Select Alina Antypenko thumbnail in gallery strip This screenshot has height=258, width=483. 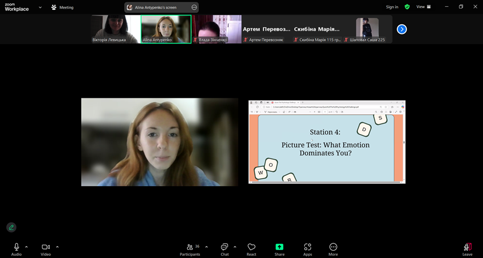166,29
